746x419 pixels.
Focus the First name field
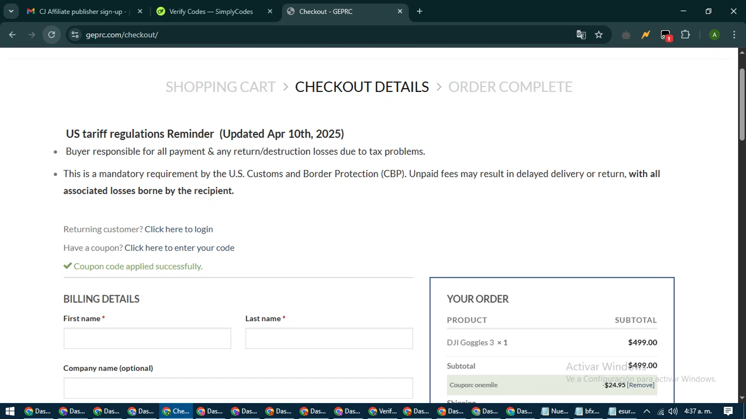pyautogui.click(x=147, y=338)
